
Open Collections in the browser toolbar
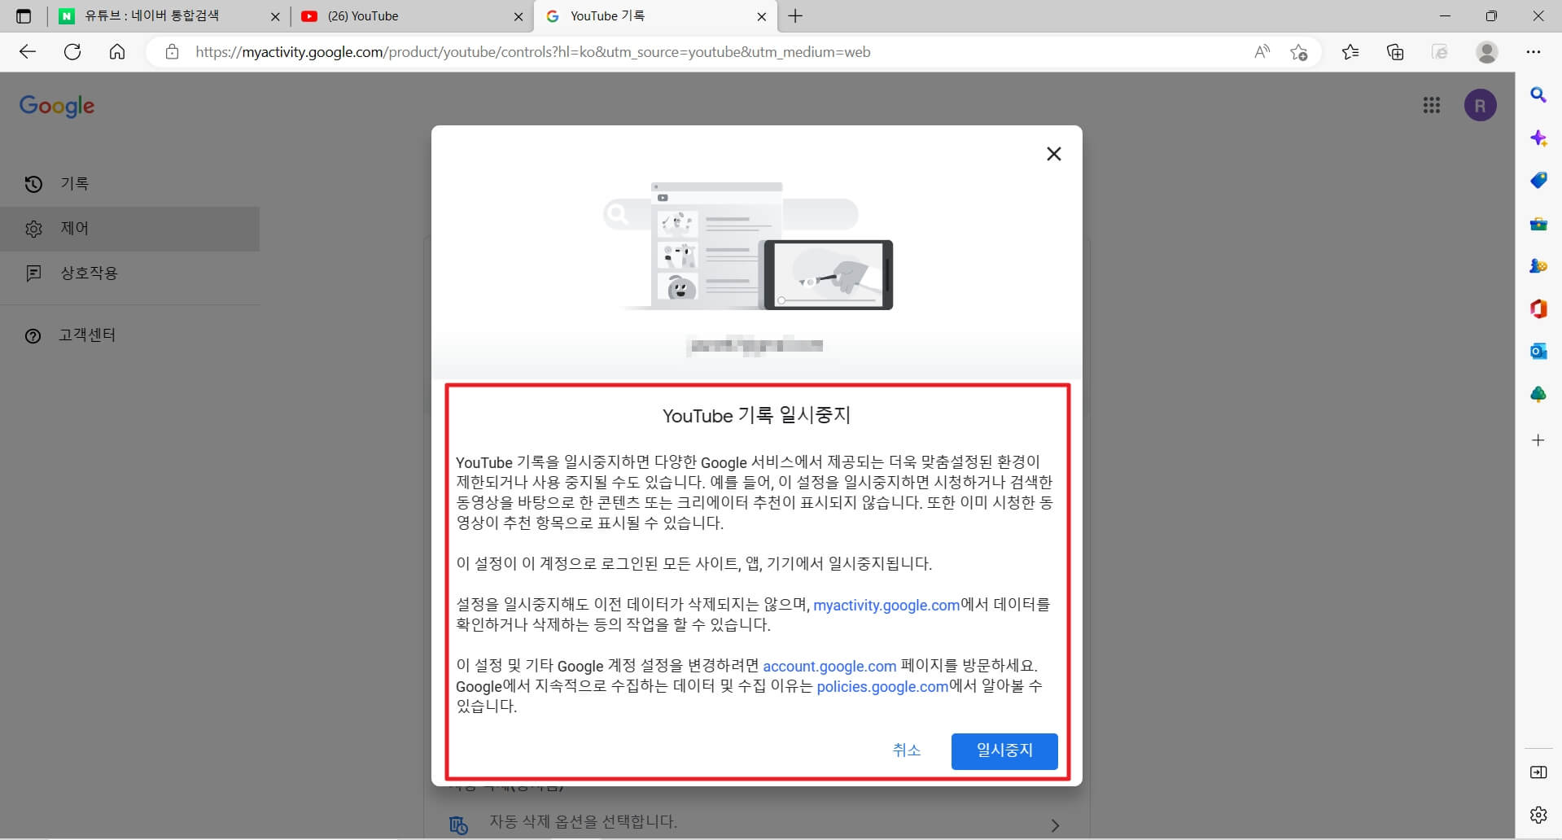1394,51
